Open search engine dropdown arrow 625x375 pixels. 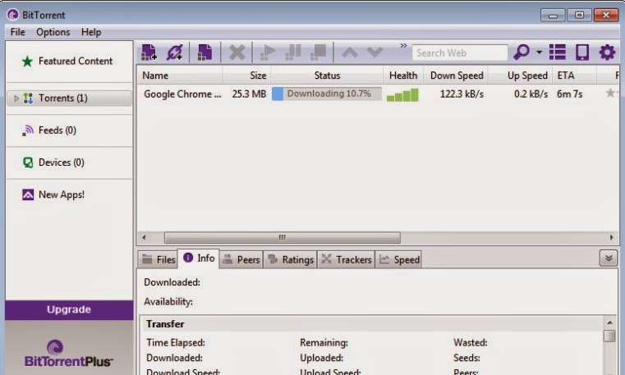point(539,53)
